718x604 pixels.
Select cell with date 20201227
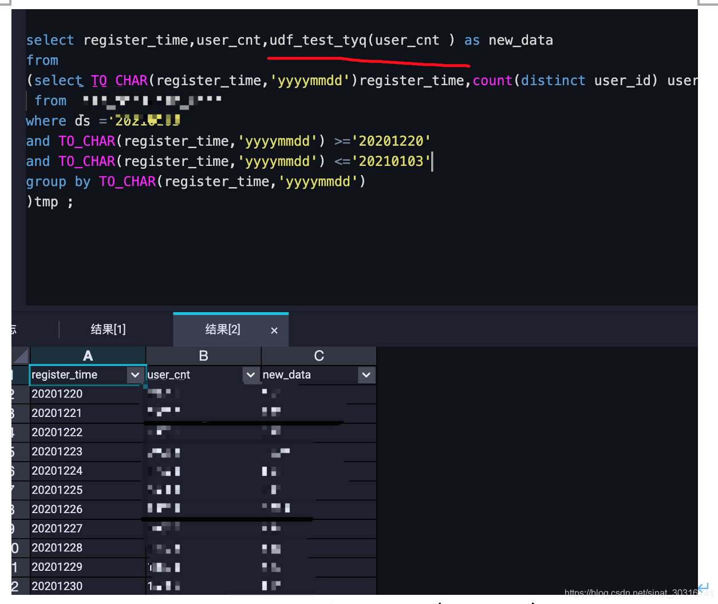click(x=87, y=528)
